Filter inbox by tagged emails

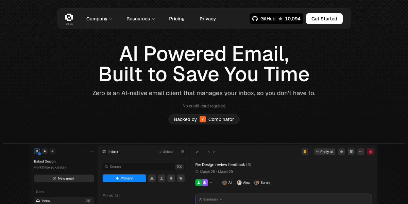pyautogui.click(x=181, y=178)
